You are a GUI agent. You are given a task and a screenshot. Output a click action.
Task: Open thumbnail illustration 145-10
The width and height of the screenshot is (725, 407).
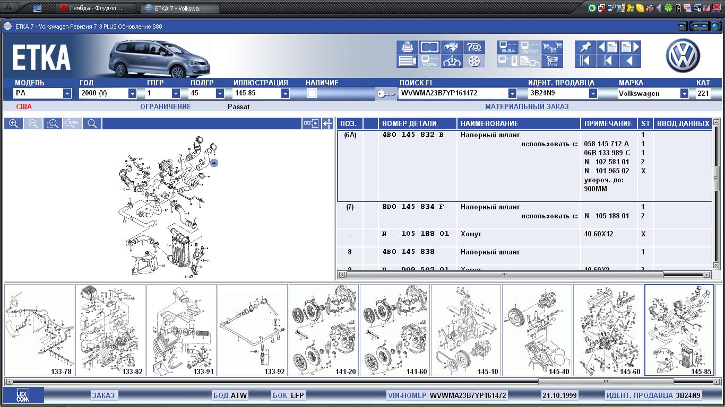466,330
